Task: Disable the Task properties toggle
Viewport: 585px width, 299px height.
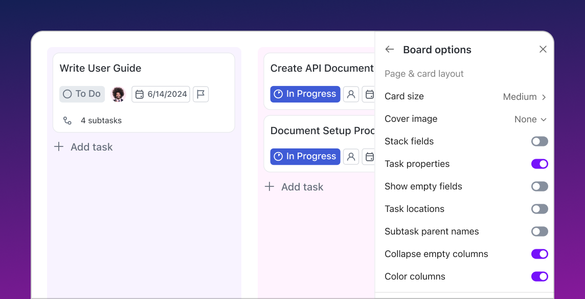Action: pos(539,164)
